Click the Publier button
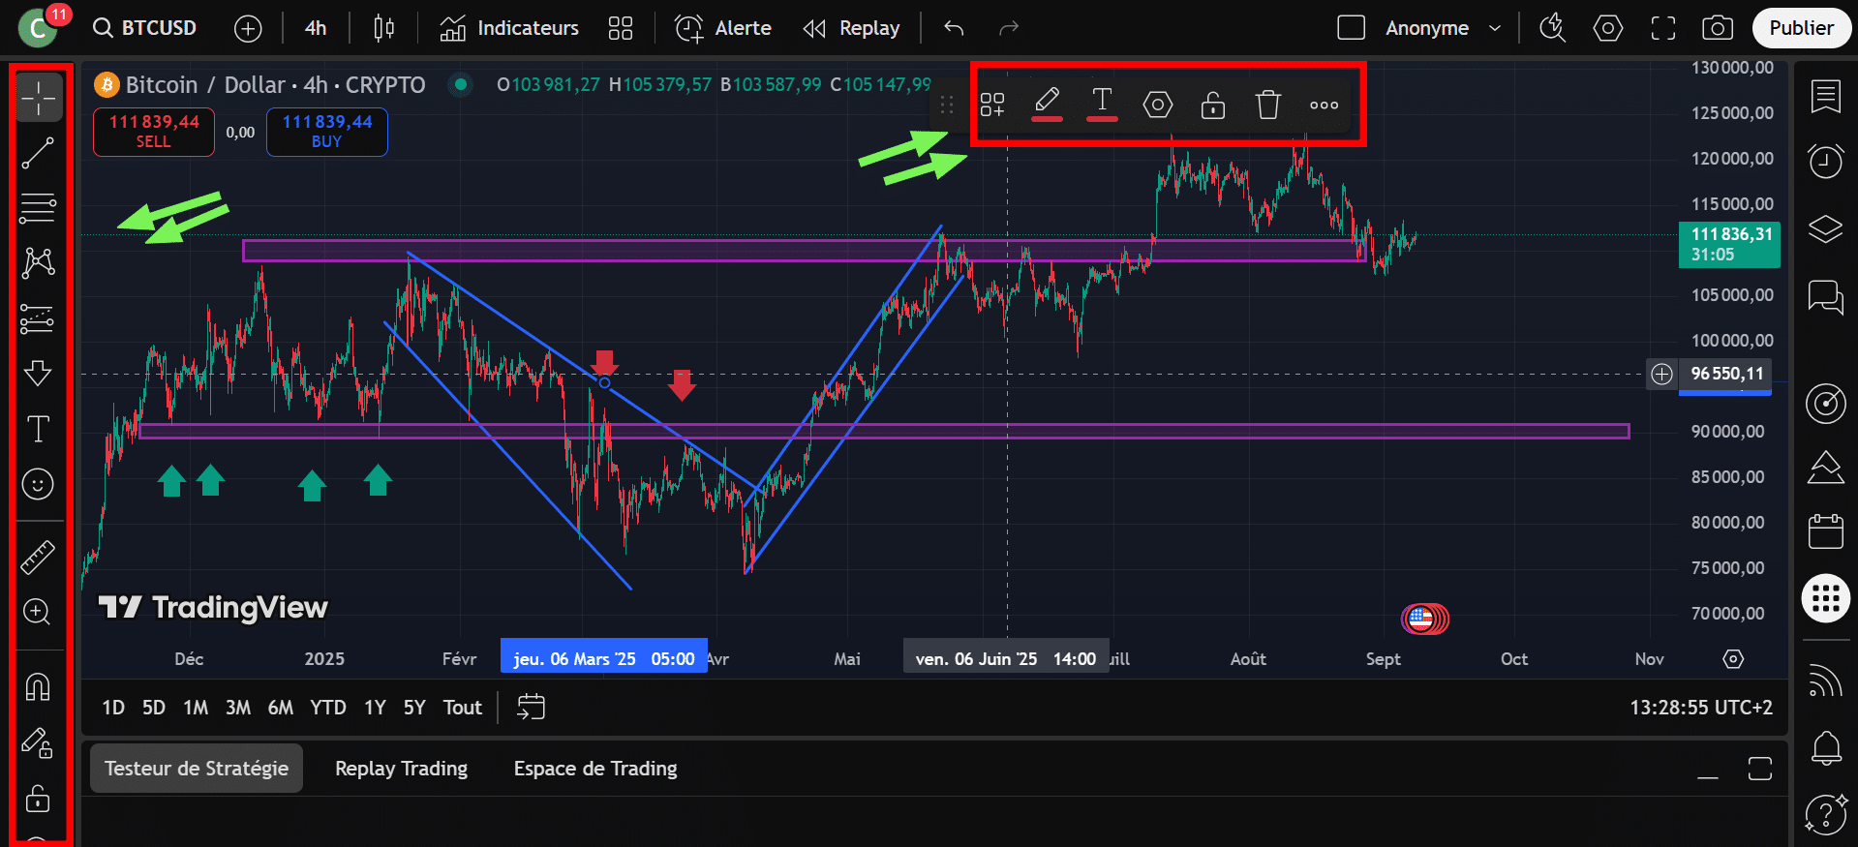 tap(1800, 28)
